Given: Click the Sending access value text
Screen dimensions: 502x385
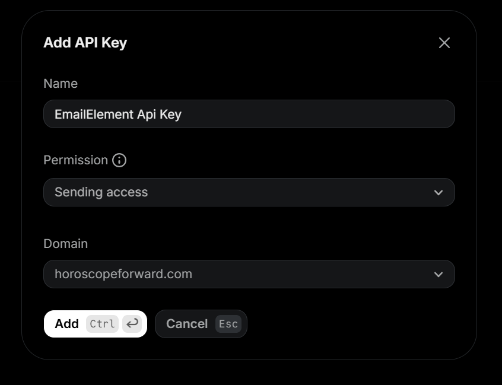Looking at the screenshot, I should click(101, 192).
